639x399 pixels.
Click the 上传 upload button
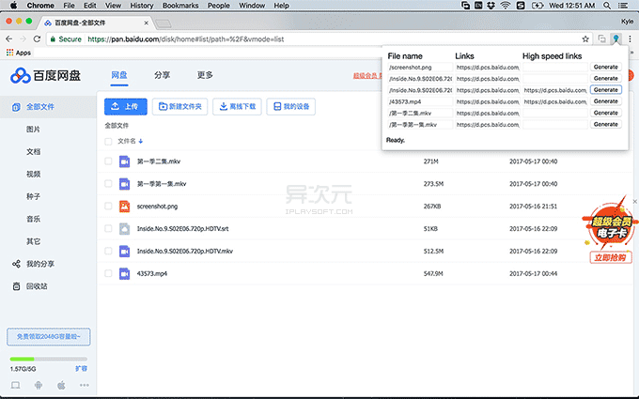[126, 107]
